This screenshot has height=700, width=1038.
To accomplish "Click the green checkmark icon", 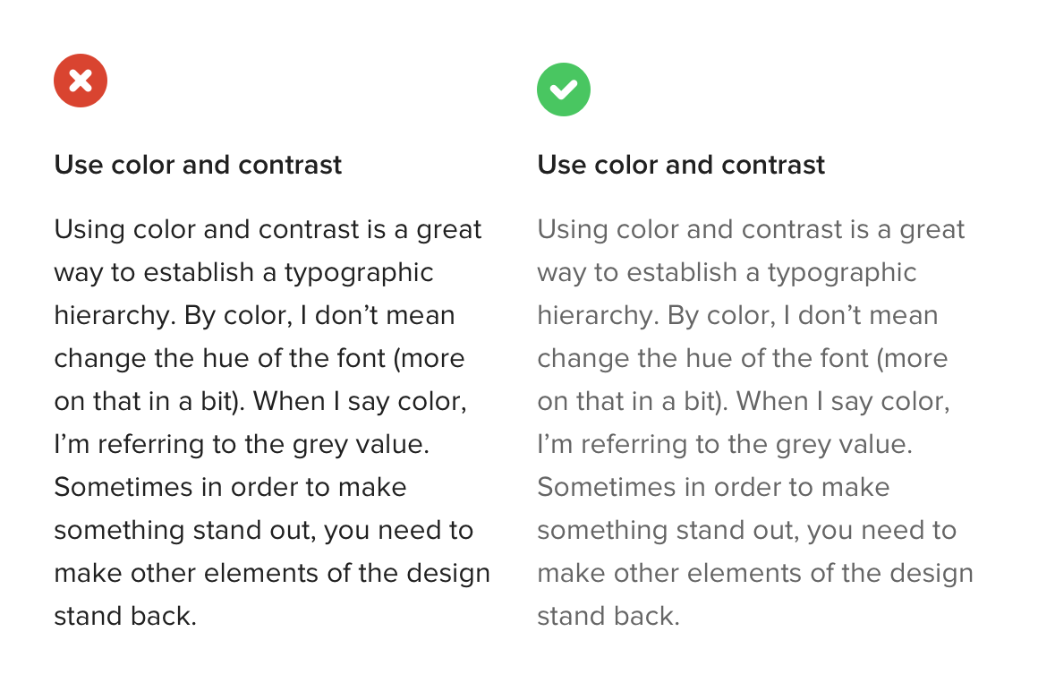I will pos(564,90).
